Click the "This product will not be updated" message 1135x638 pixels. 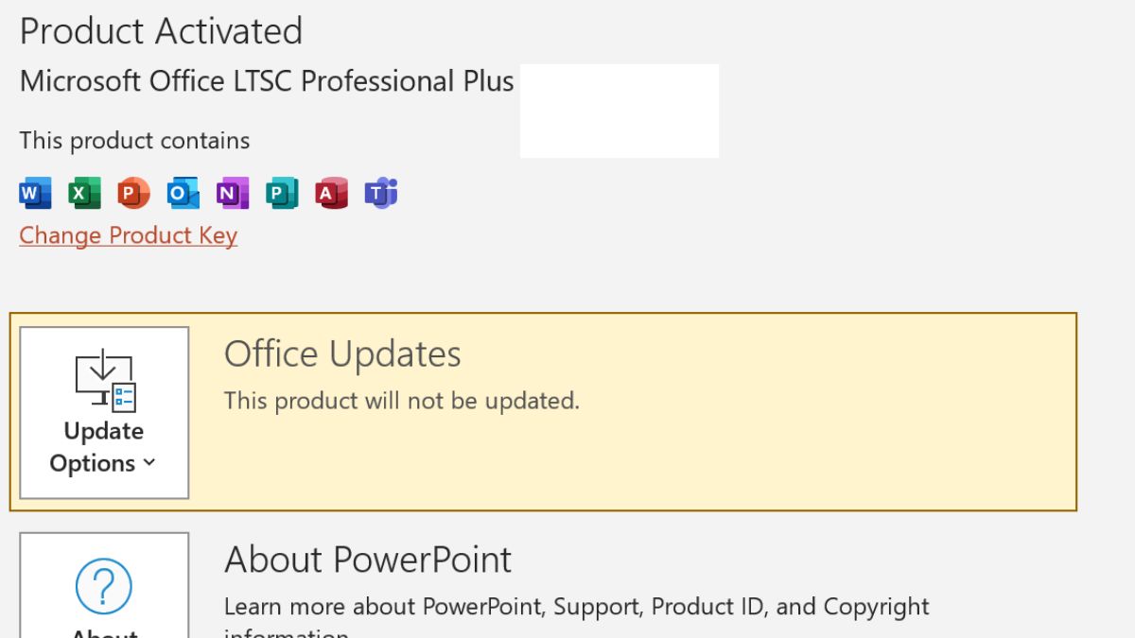click(x=401, y=401)
